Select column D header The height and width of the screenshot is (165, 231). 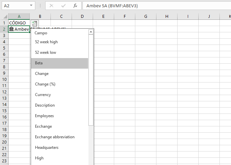(x=82, y=16)
